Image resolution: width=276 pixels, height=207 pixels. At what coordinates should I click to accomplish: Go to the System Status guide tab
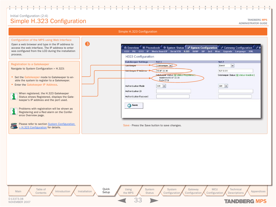pos(150,191)
